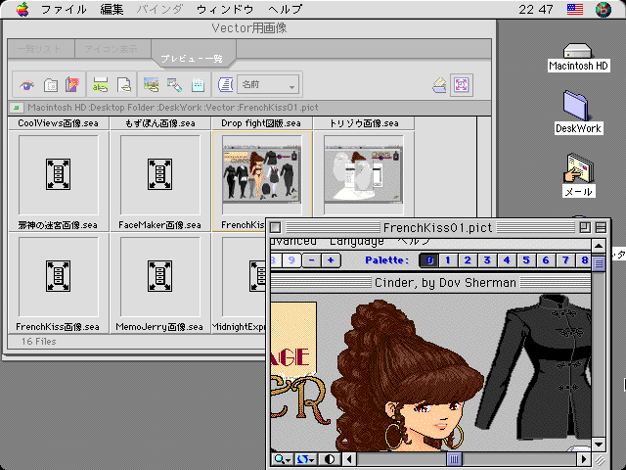Image resolution: width=626 pixels, height=470 pixels.
Task: Click the zoom box of FrenchKiss01.pict window
Action: click(x=585, y=227)
